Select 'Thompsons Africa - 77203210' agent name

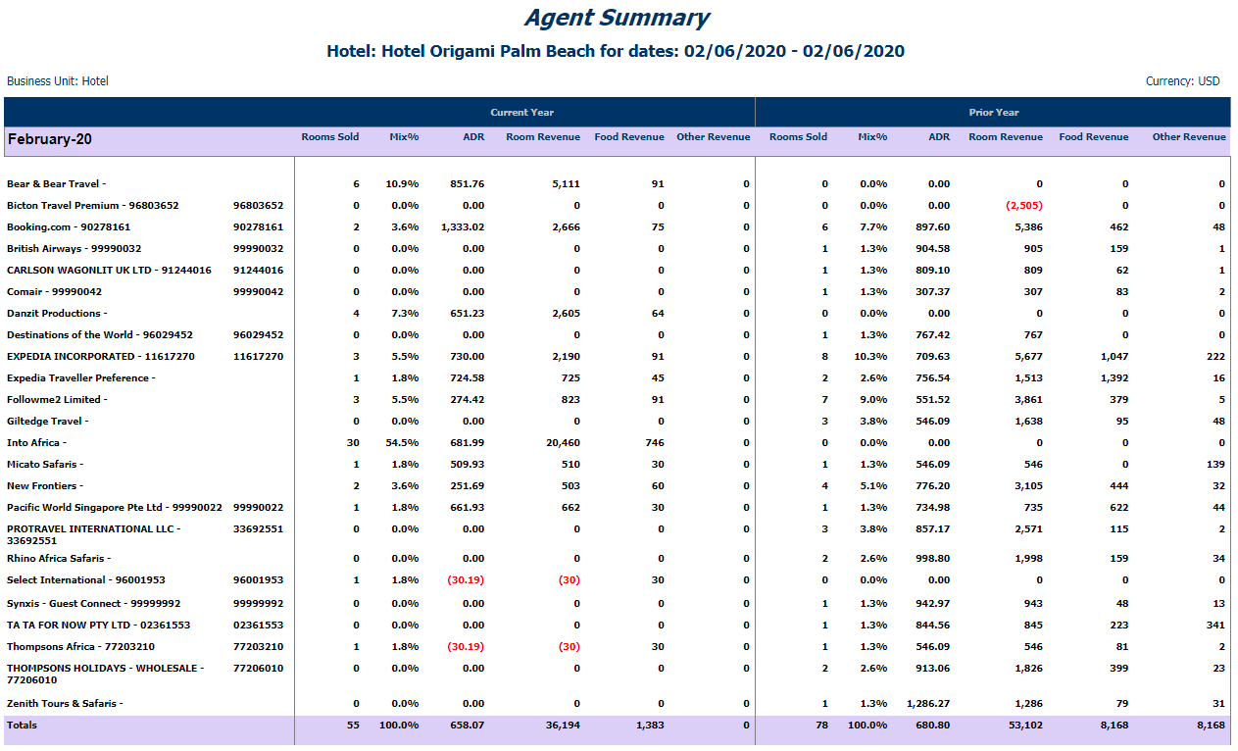tap(80, 647)
